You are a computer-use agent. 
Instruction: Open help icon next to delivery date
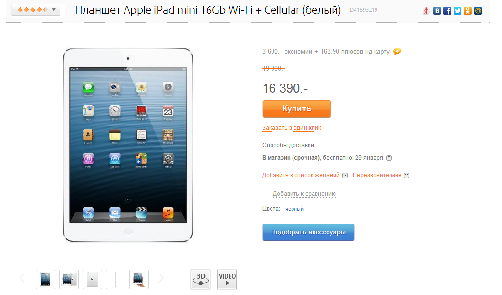pyautogui.click(x=389, y=158)
